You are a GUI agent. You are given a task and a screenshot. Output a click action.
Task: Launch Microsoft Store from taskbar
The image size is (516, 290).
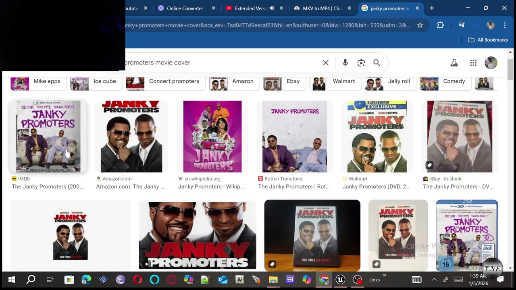tap(69, 280)
